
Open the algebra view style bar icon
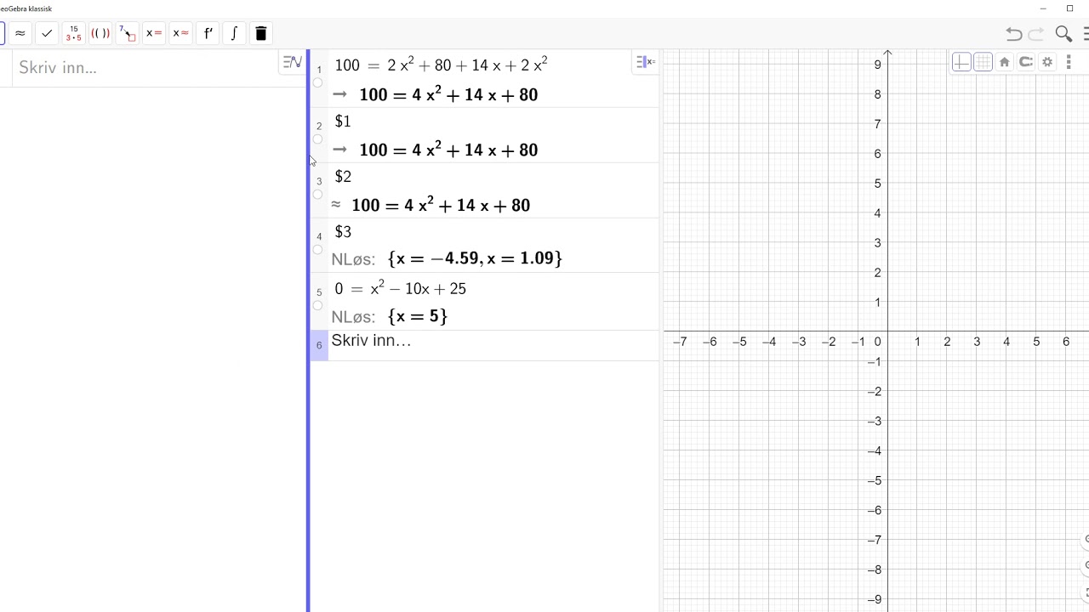coord(292,62)
